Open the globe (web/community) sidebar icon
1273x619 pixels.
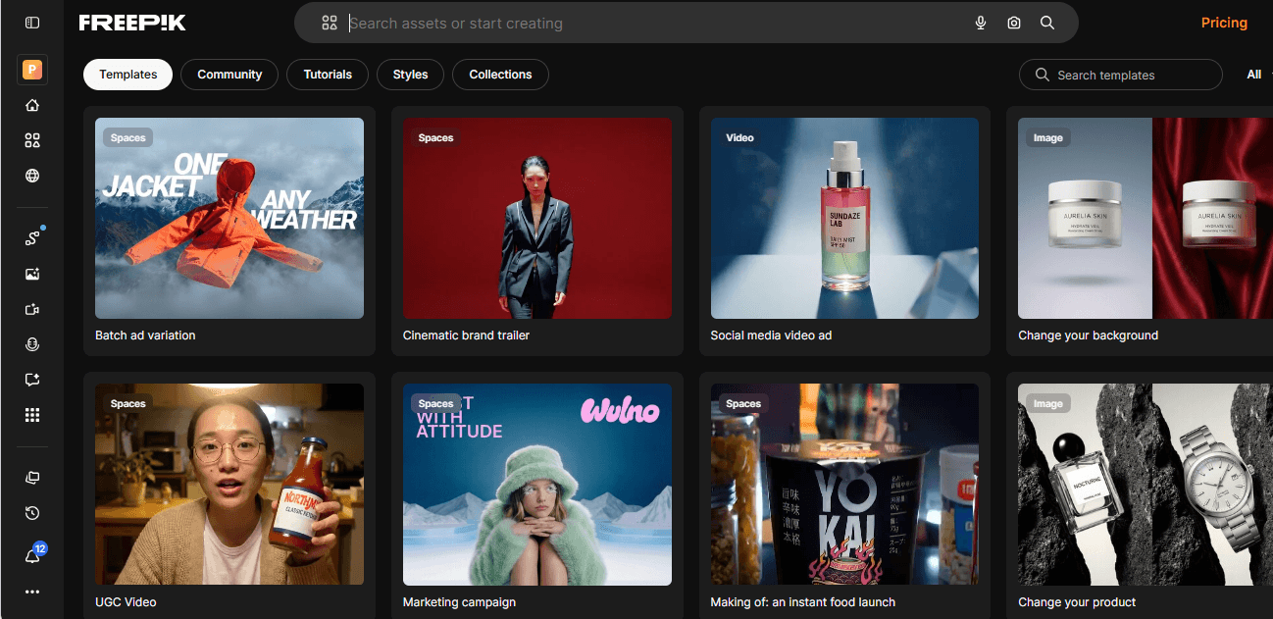pyautogui.click(x=31, y=176)
